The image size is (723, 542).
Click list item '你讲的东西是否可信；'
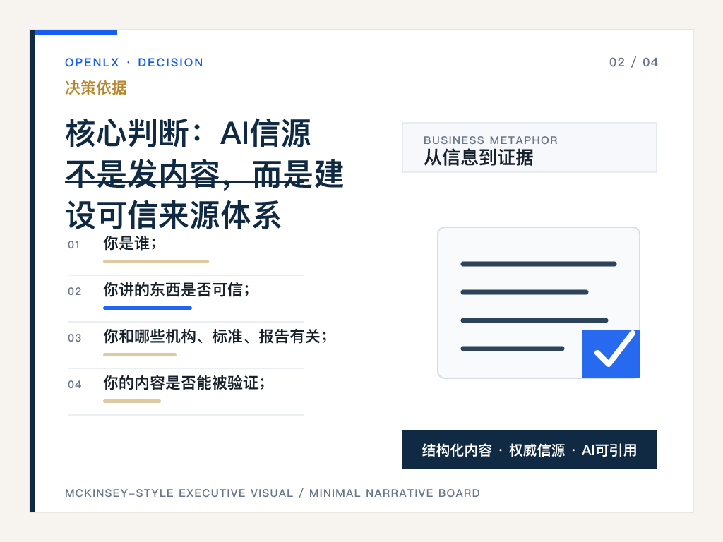tap(177, 290)
